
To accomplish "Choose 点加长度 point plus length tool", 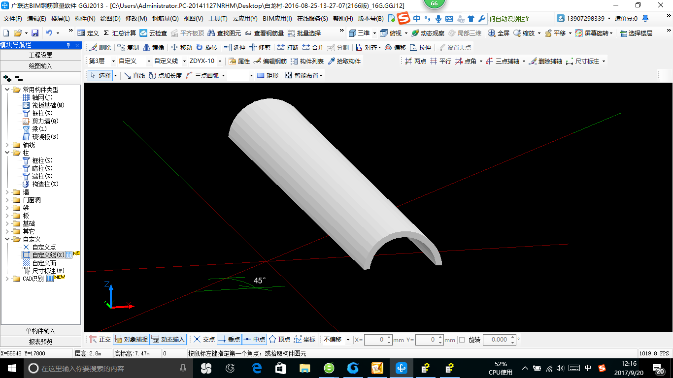I will (x=165, y=75).
